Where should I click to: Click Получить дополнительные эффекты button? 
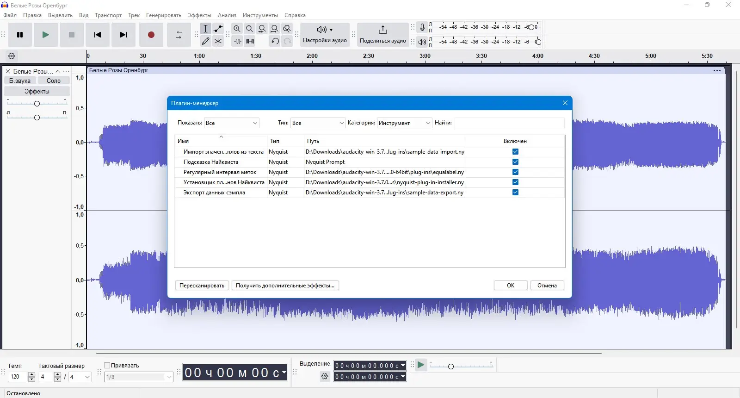coord(285,286)
